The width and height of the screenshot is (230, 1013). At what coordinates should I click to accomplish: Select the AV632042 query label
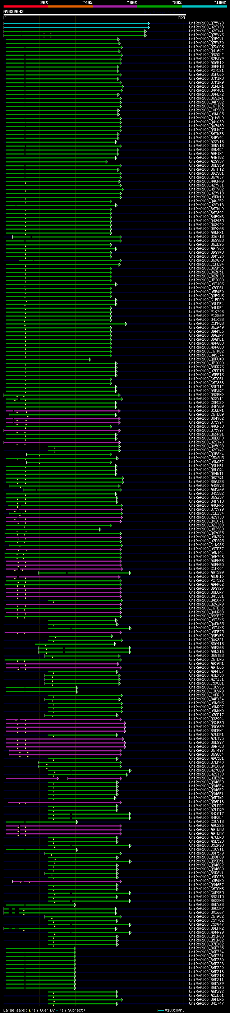[13, 11]
